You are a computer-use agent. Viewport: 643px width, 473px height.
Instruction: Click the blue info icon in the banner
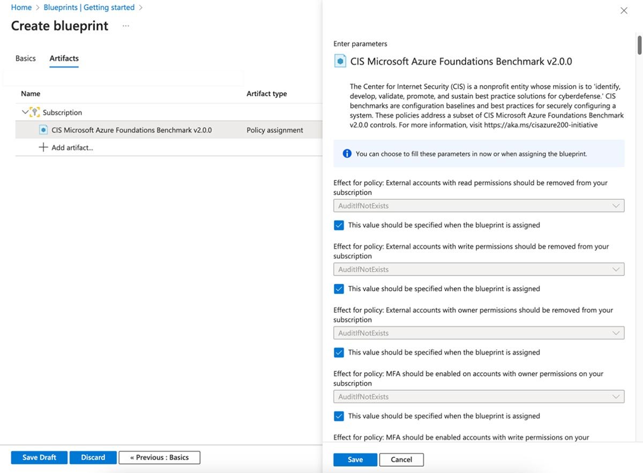[347, 154]
